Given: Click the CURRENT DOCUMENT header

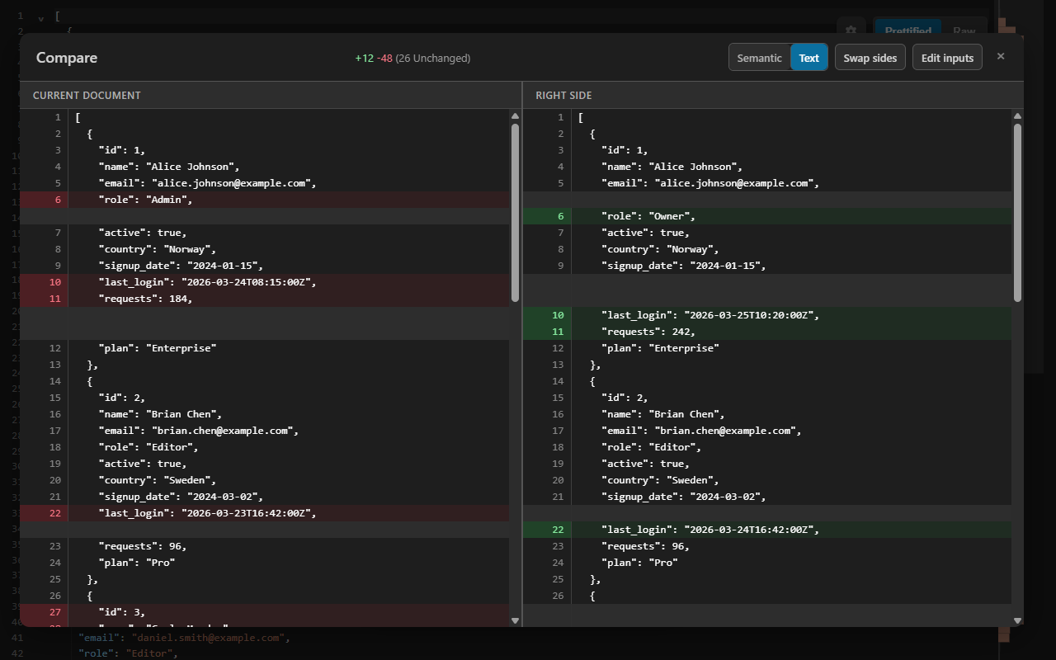Looking at the screenshot, I should [x=87, y=96].
